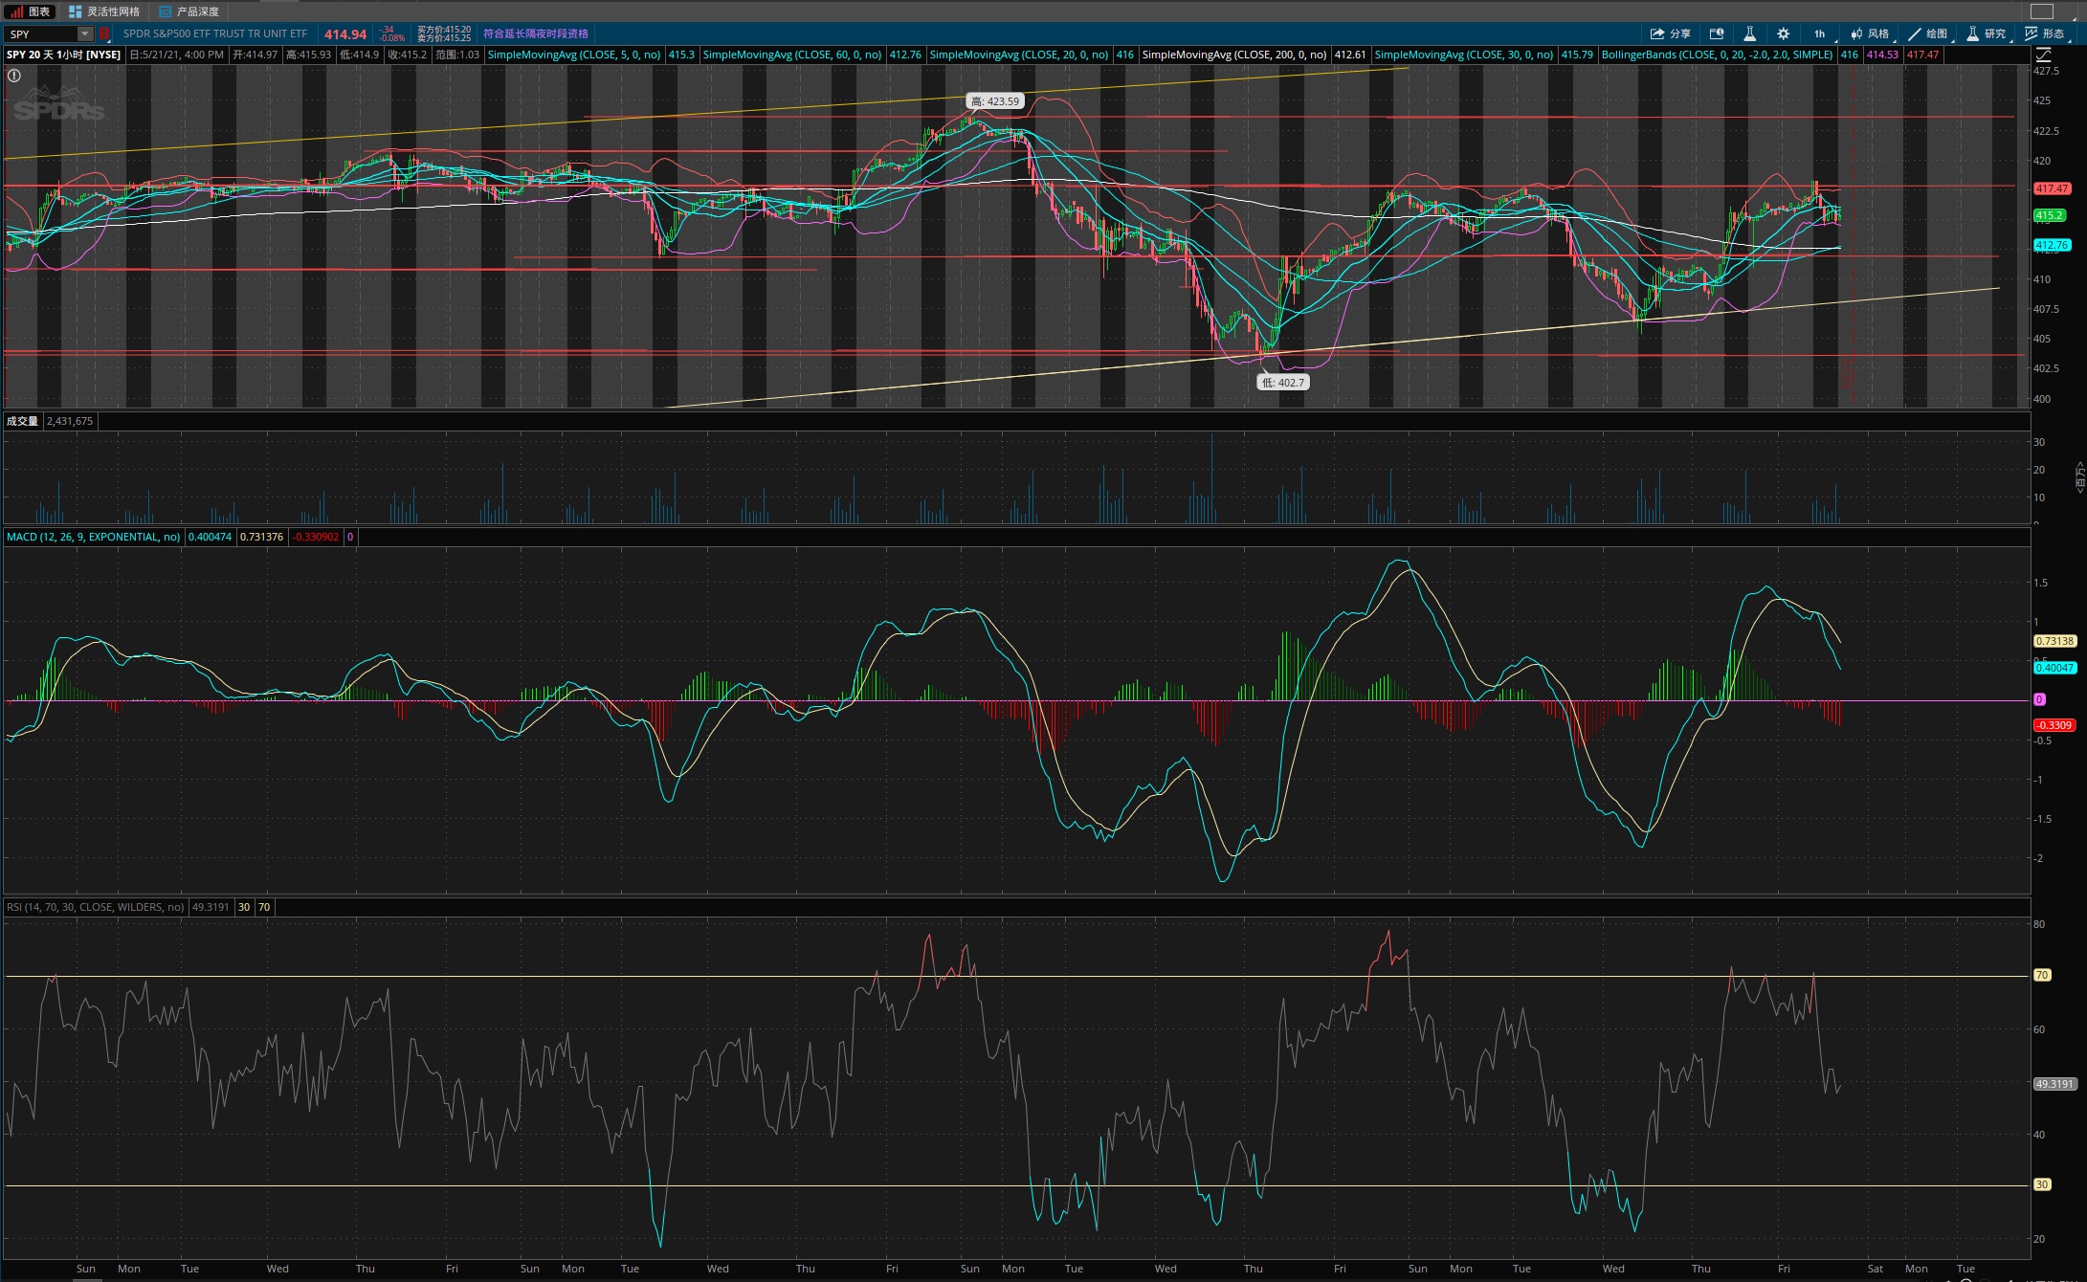Image resolution: width=2087 pixels, height=1282 pixels.
Task: Click the 2,431,675 volume value
Action: 70,421
